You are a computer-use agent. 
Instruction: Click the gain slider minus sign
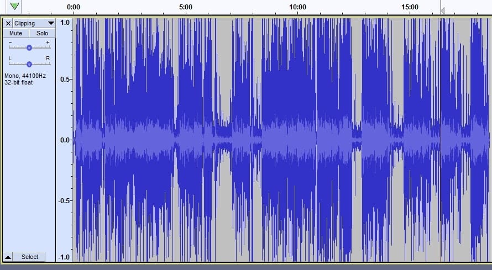[x=11, y=43]
